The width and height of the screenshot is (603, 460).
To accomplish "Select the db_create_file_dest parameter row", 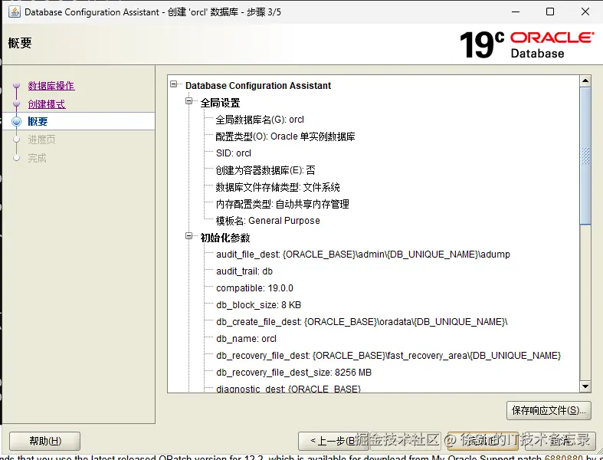I will point(362,322).
